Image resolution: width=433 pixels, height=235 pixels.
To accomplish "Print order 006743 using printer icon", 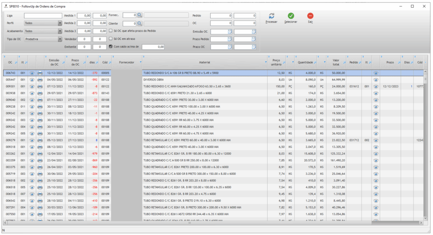I will pyautogui.click(x=40, y=73).
